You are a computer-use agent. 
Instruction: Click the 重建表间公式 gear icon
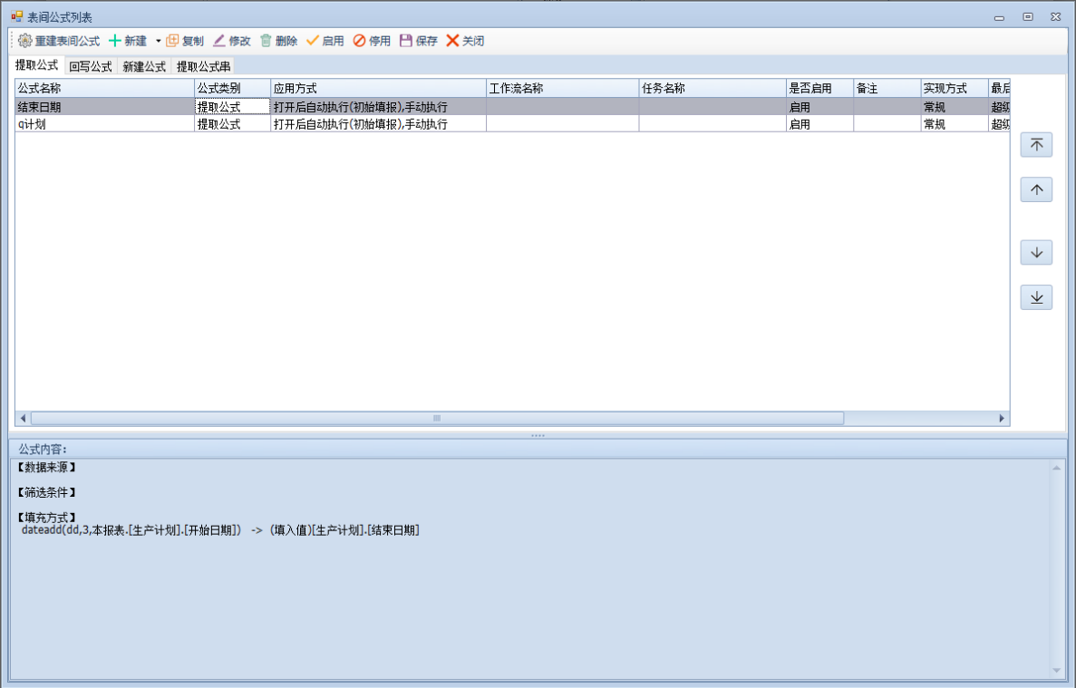[25, 41]
